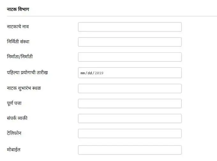The image size is (217, 161).
Task: Click the टेलिफोन label text
Action: (14, 133)
